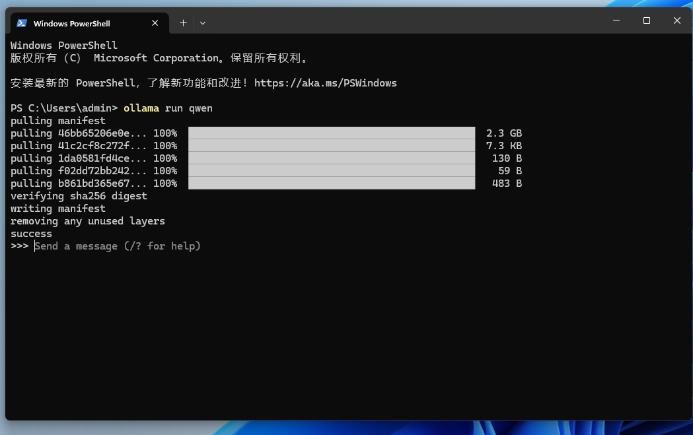Open the aka.ms/PSWindows update link

pos(326,83)
